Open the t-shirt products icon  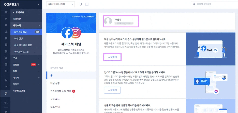click(x=6, y=25)
